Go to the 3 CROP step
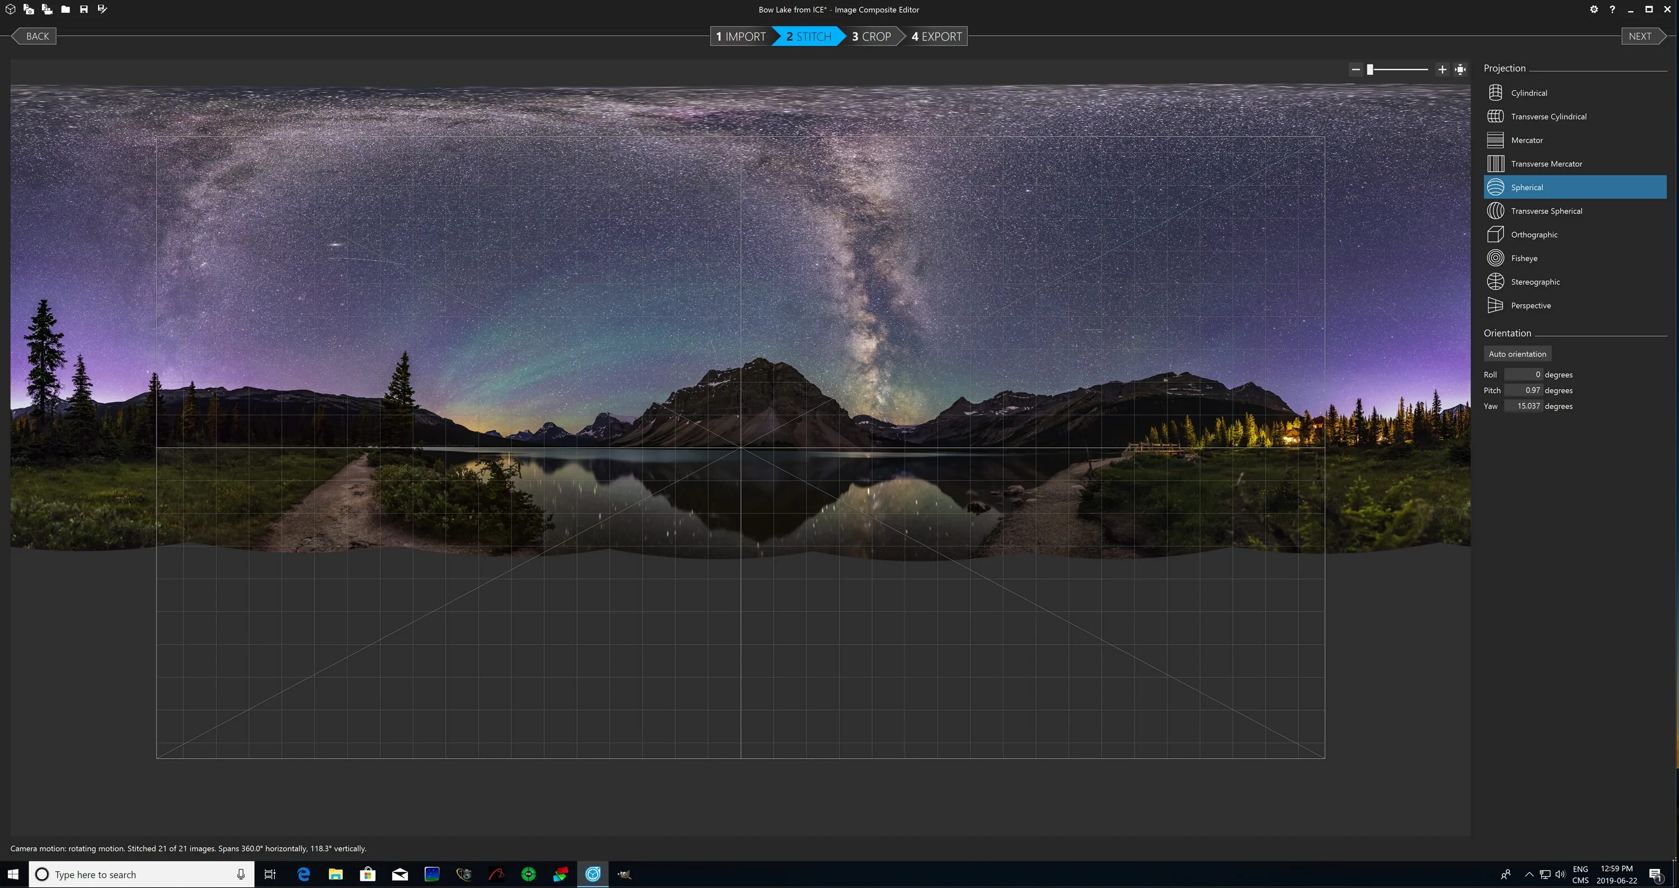1679x888 pixels. click(871, 36)
